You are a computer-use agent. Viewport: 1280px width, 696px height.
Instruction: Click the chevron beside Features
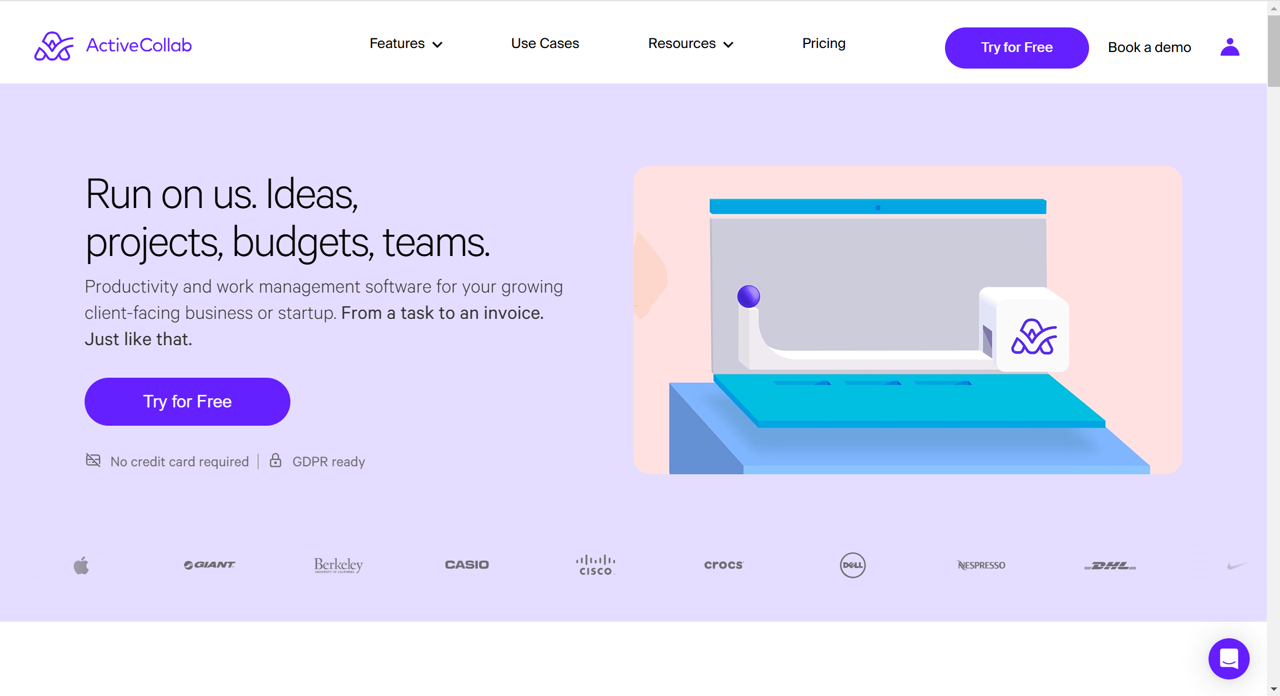click(437, 45)
